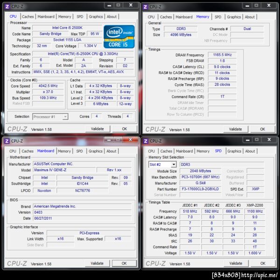Click OK in the SPD window
This screenshot has width=280, height=280.
263,263
